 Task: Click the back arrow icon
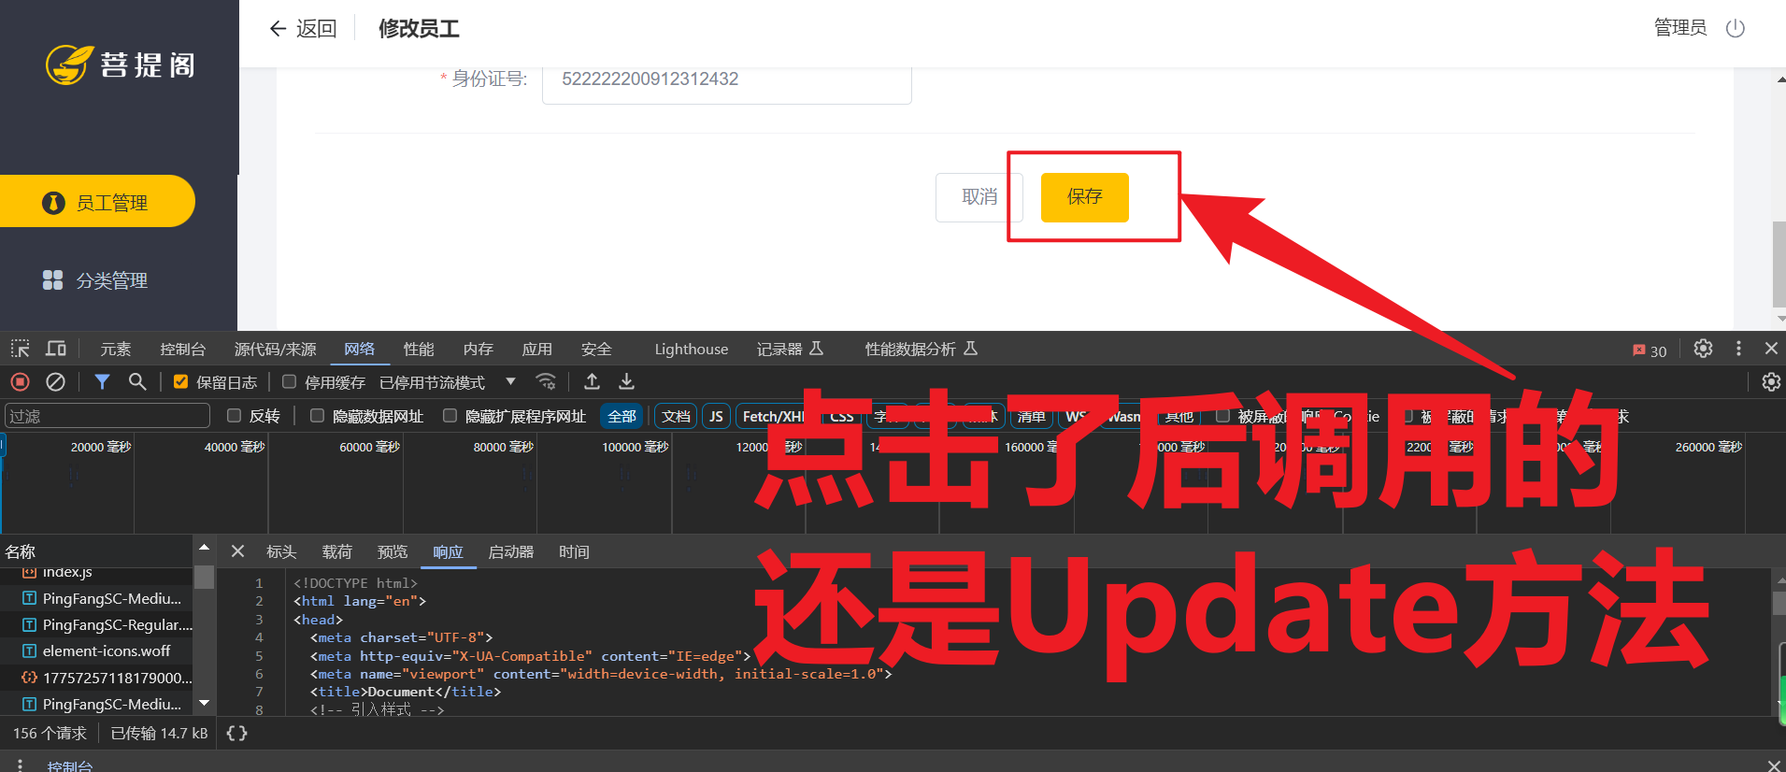tap(278, 28)
